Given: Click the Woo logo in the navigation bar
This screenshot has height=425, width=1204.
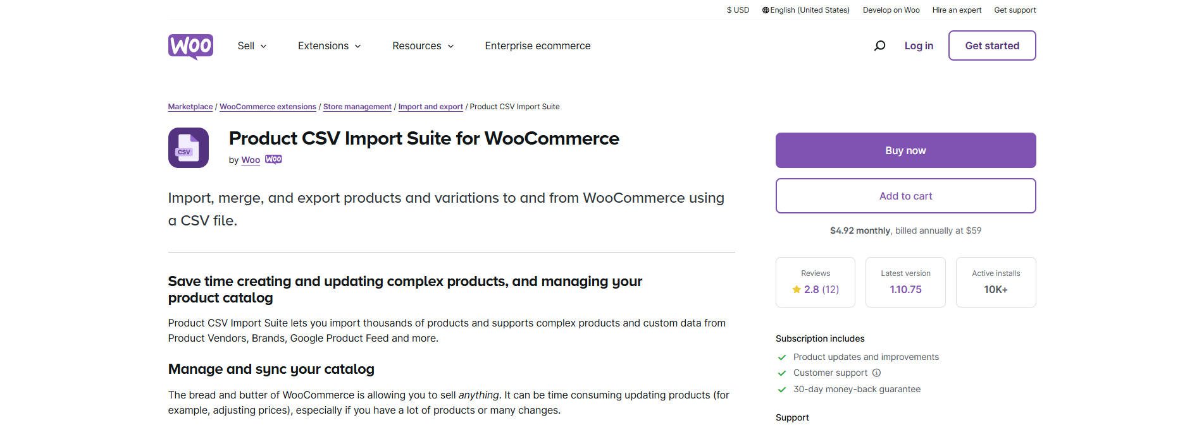Looking at the screenshot, I should [190, 45].
